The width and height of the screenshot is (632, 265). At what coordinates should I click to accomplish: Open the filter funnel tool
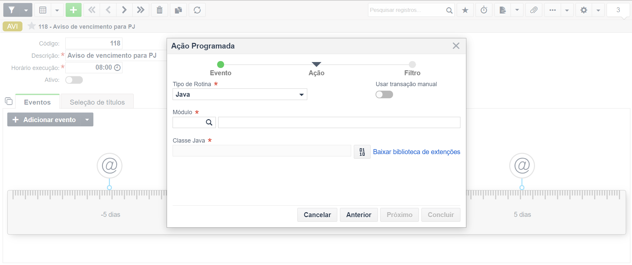[x=12, y=10]
